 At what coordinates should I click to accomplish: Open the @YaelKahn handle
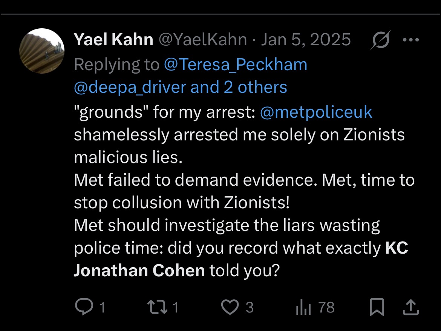(203, 40)
